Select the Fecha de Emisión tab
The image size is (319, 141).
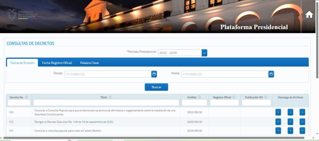22,63
